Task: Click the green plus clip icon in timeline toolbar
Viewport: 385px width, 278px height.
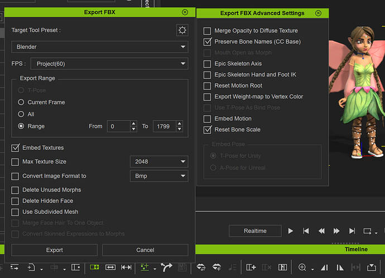Action: tap(94, 267)
